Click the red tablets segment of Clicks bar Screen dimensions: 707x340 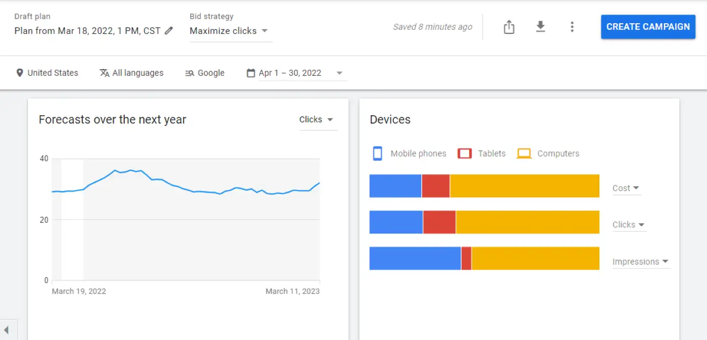click(439, 222)
